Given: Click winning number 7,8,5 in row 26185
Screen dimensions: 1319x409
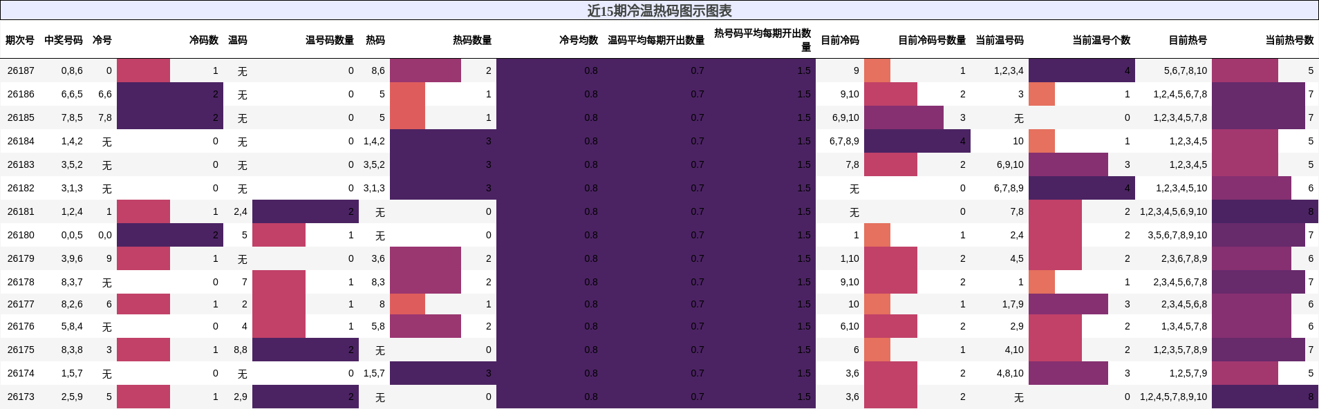Looking at the screenshot, I should (72, 117).
